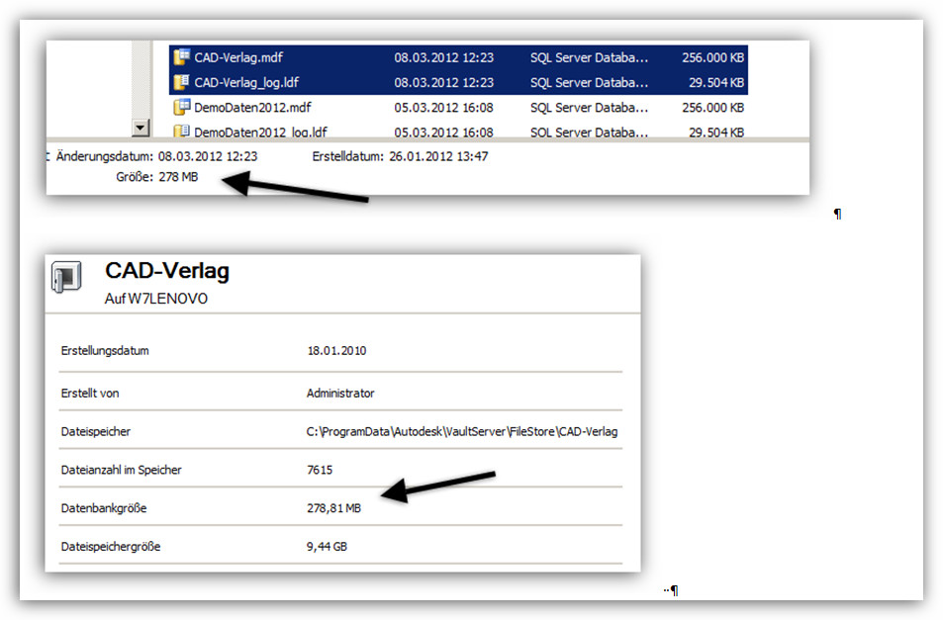Viewport: 943px width, 620px height.
Task: Click the SQL Server type of DemoDaten2012.mdf
Action: tap(590, 108)
